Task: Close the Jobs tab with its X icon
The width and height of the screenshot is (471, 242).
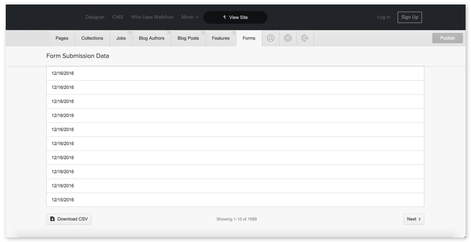Action: (130, 32)
